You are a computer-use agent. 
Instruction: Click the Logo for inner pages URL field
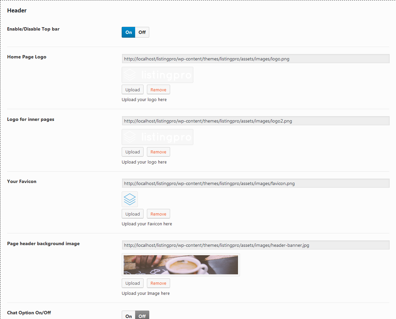[x=255, y=121]
